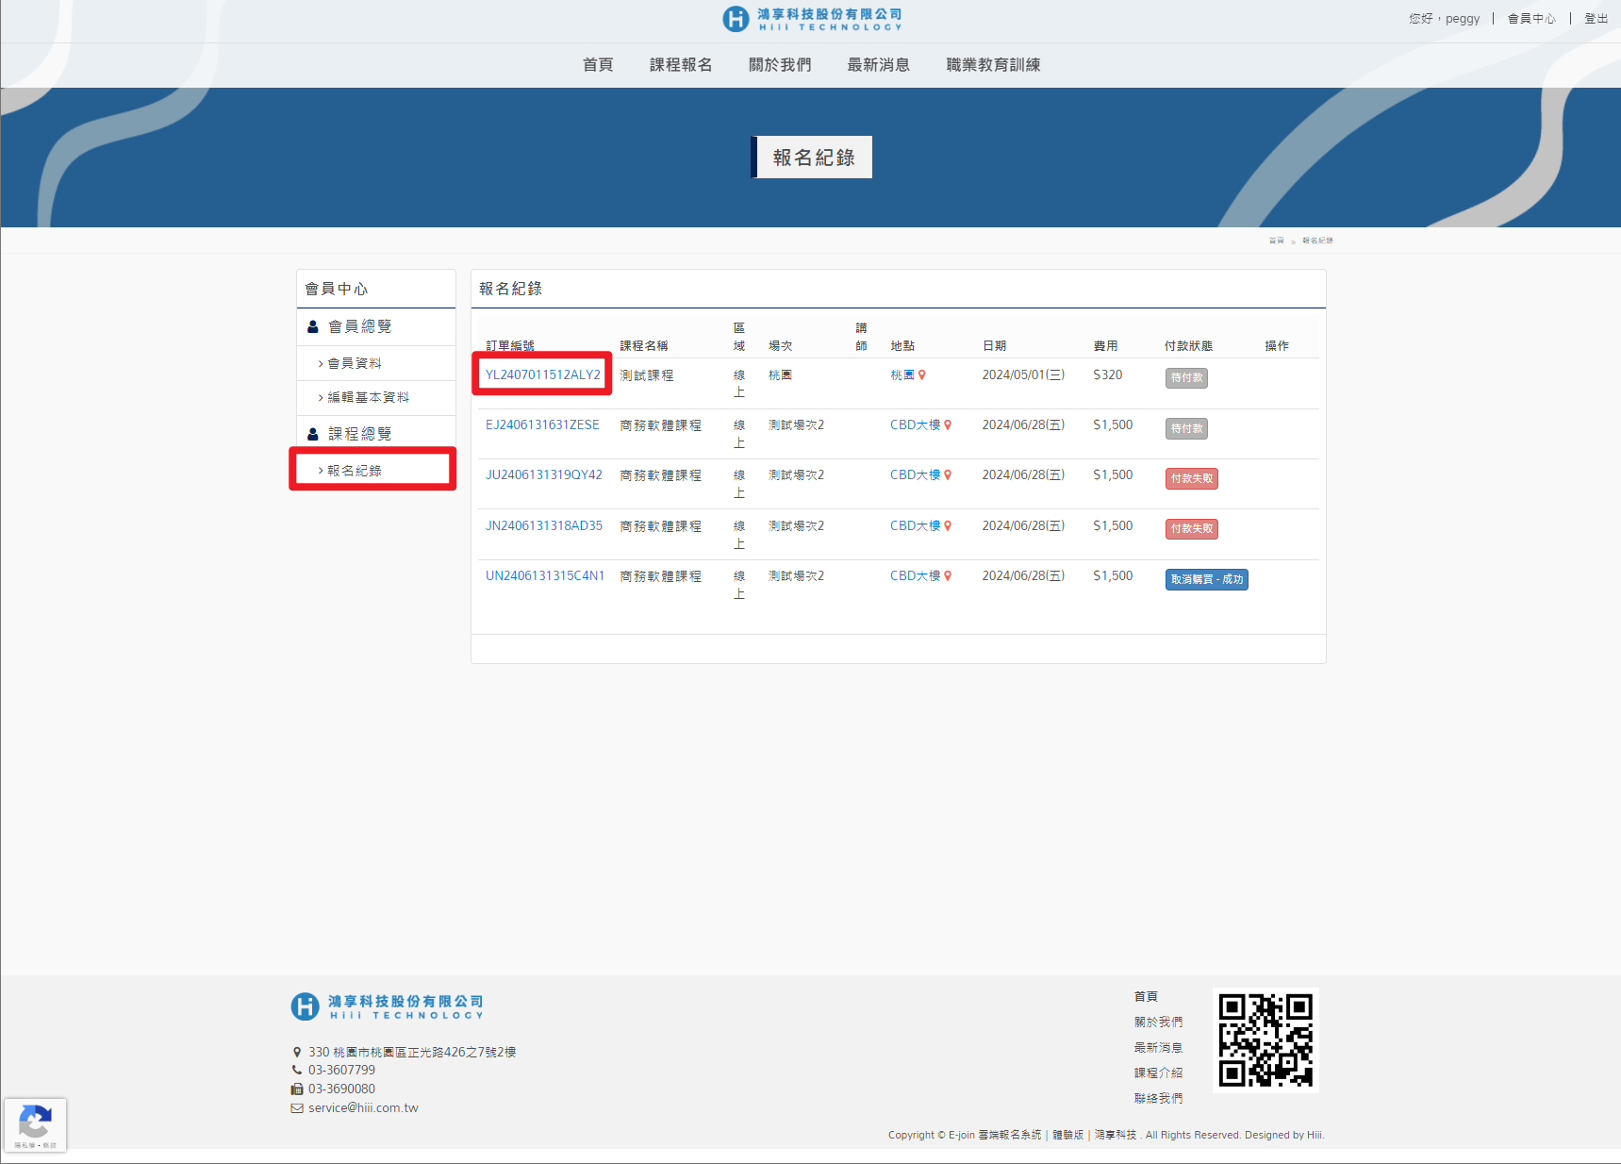Image resolution: width=1621 pixels, height=1164 pixels.
Task: Select 報名紀錄 in the sidebar
Action: click(355, 471)
